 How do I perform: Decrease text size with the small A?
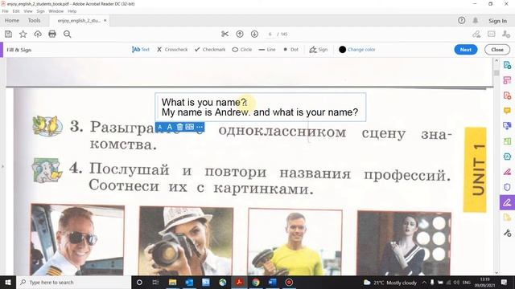coord(160,127)
